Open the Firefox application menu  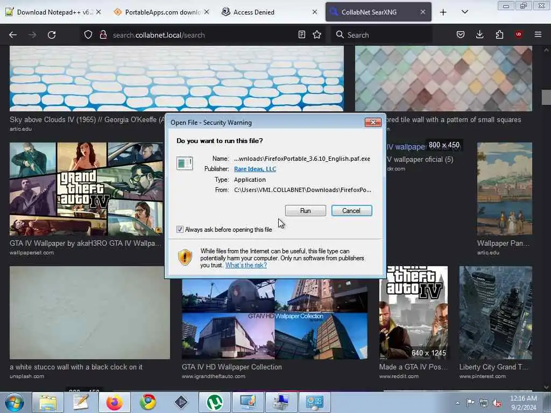pos(538,34)
